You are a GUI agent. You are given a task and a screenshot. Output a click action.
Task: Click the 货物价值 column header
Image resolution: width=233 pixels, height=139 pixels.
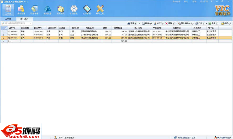[120, 28]
